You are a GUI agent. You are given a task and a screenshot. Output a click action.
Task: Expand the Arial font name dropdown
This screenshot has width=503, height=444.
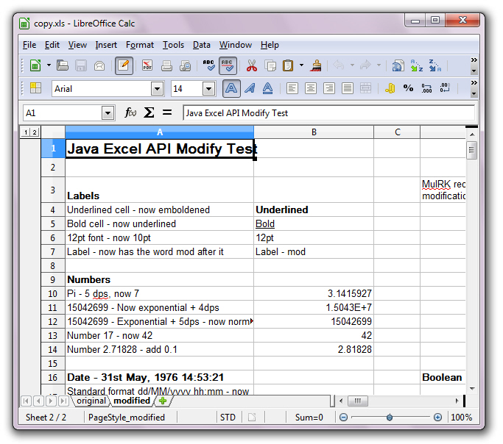(157, 89)
